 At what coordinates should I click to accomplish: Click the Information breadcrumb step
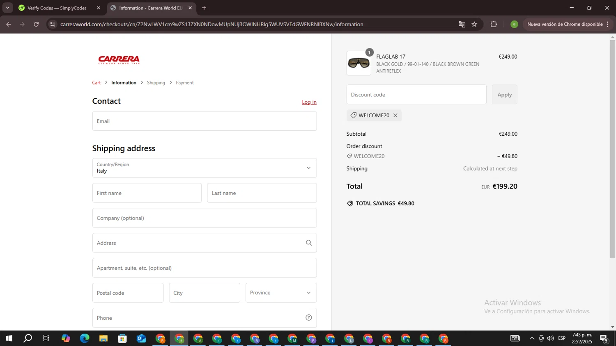point(124,83)
